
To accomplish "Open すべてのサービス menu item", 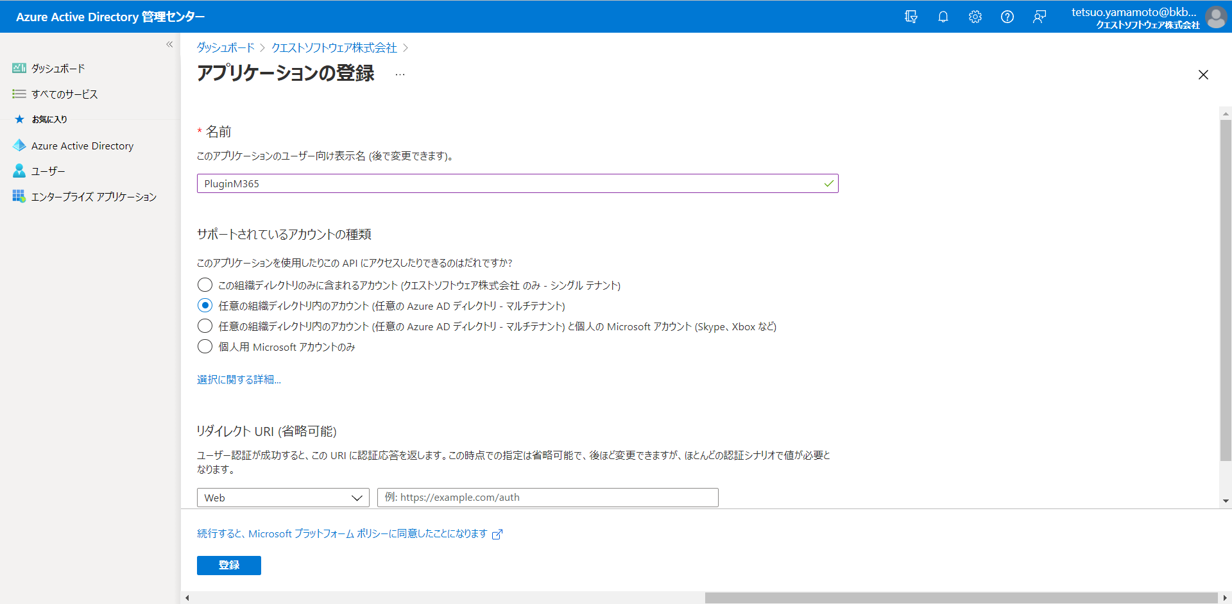I will point(65,94).
